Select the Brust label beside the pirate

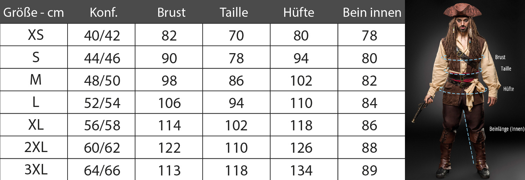click(x=500, y=57)
